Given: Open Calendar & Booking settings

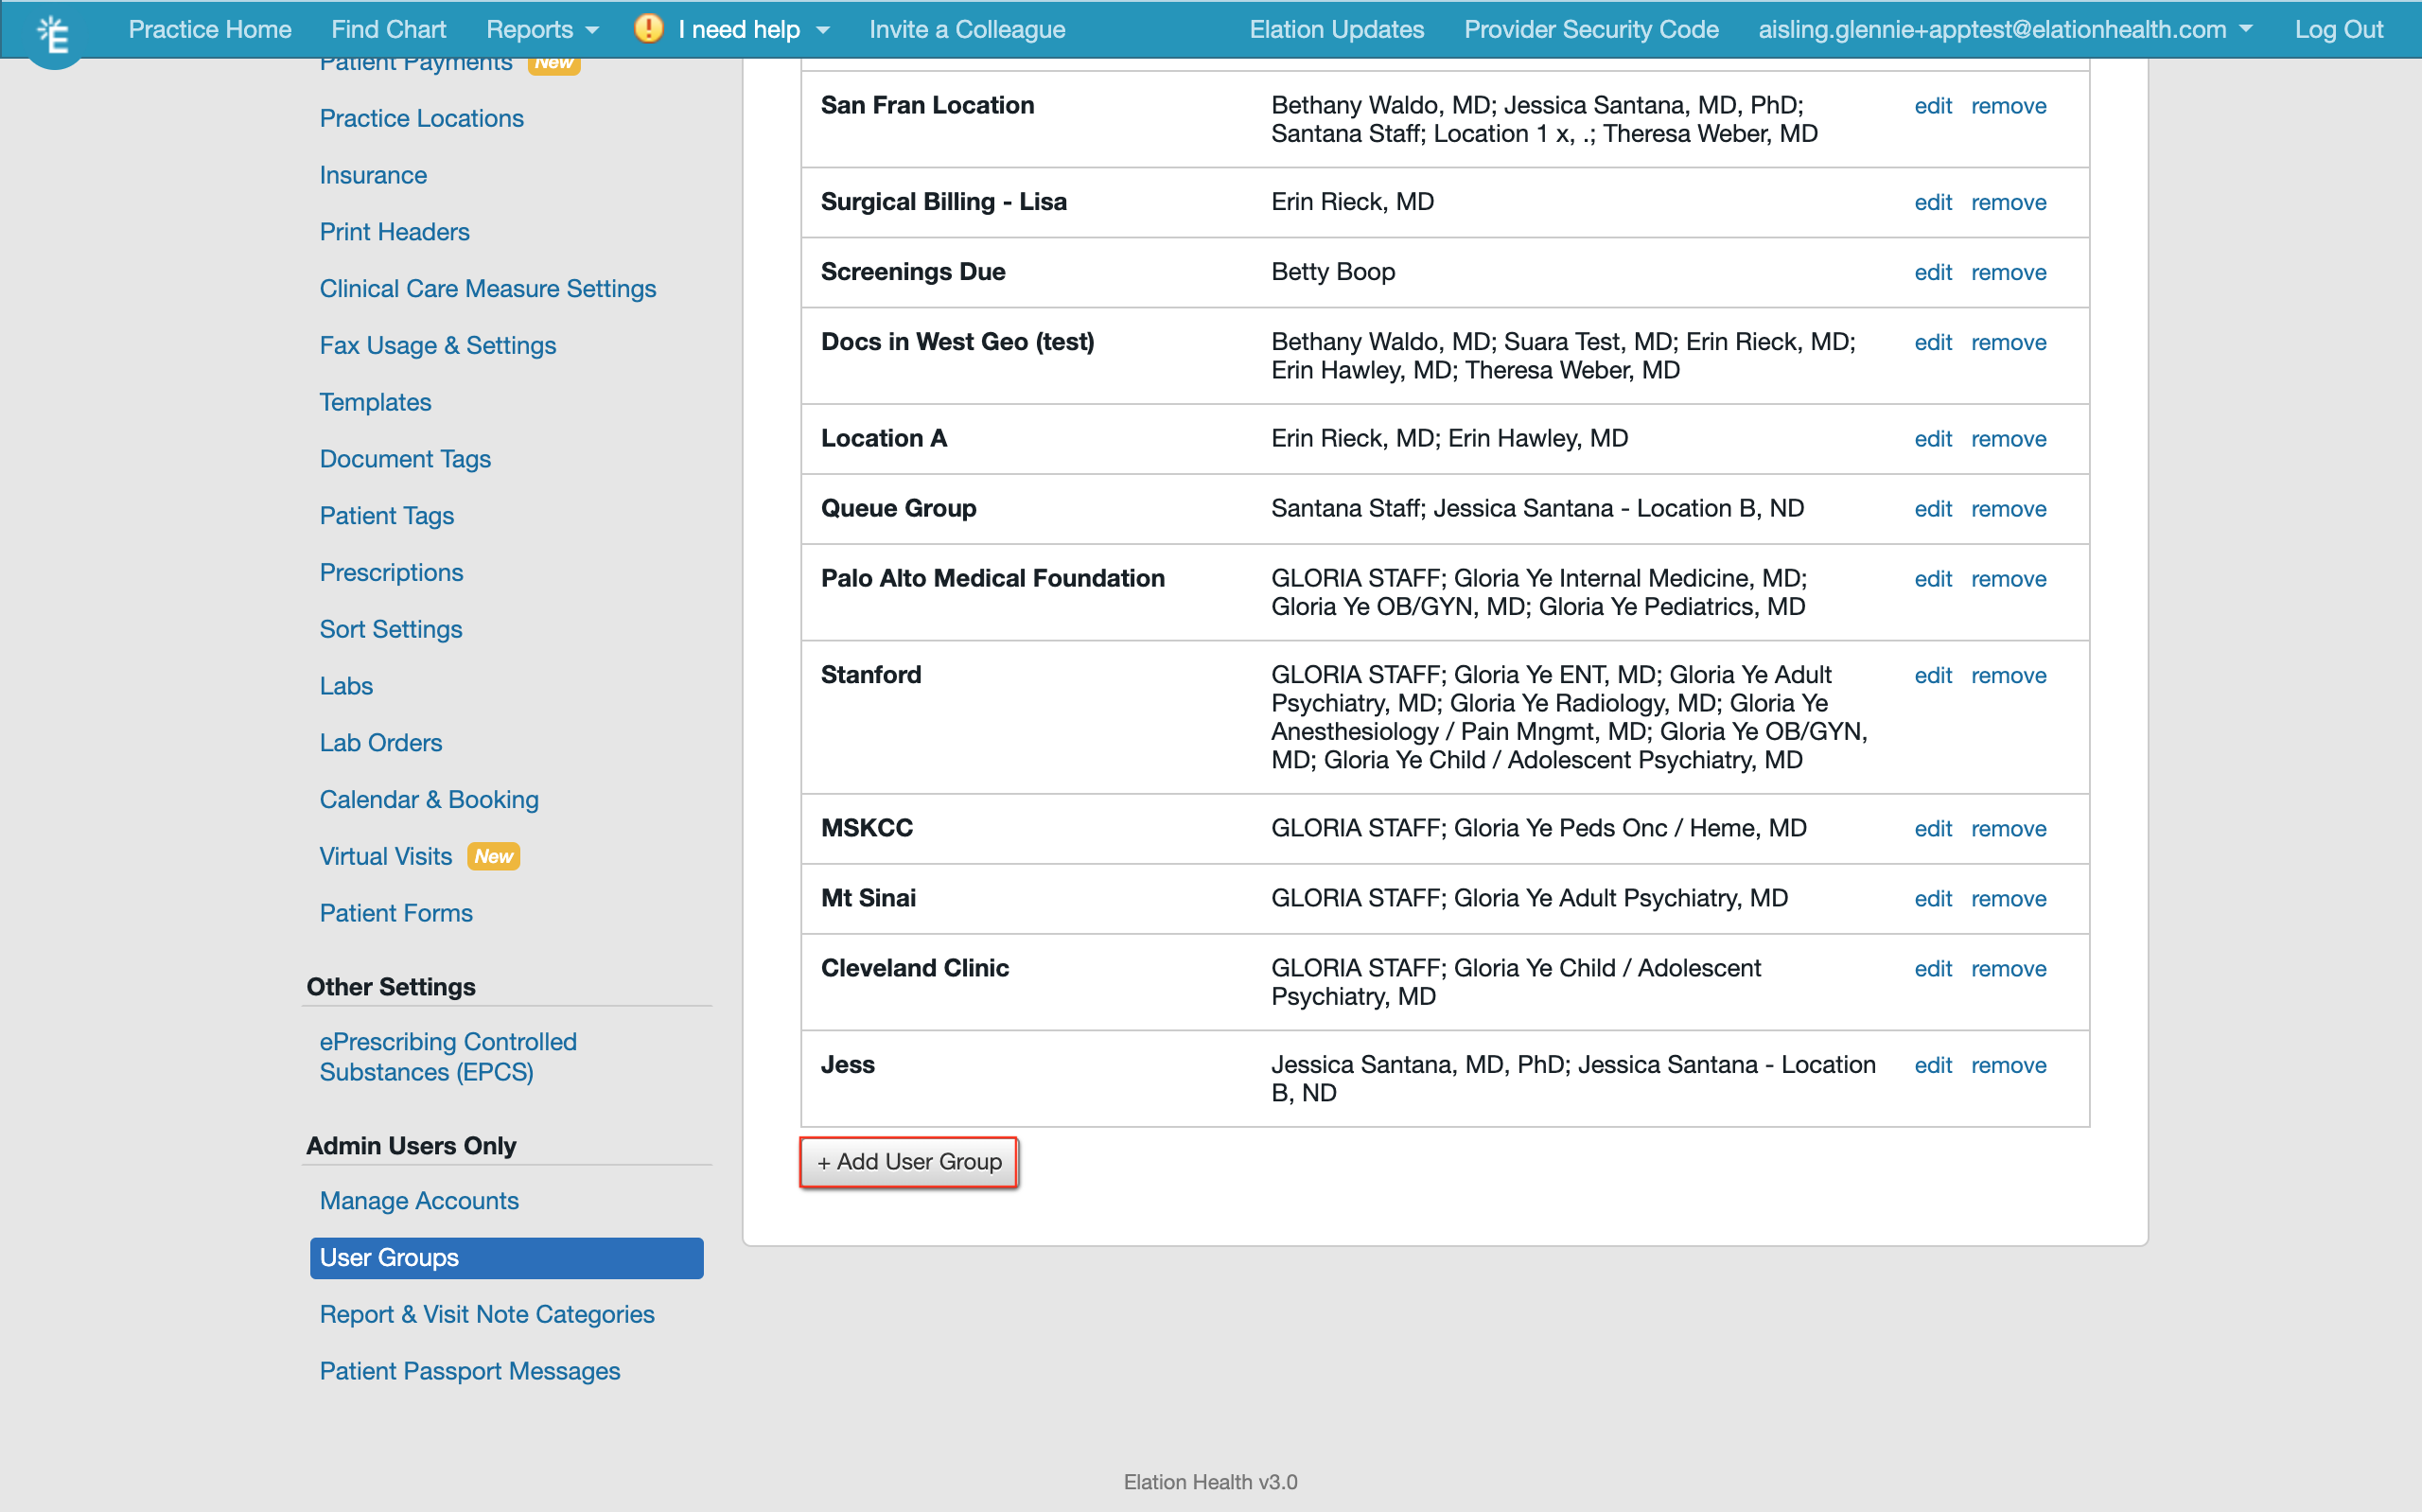Looking at the screenshot, I should tap(429, 799).
